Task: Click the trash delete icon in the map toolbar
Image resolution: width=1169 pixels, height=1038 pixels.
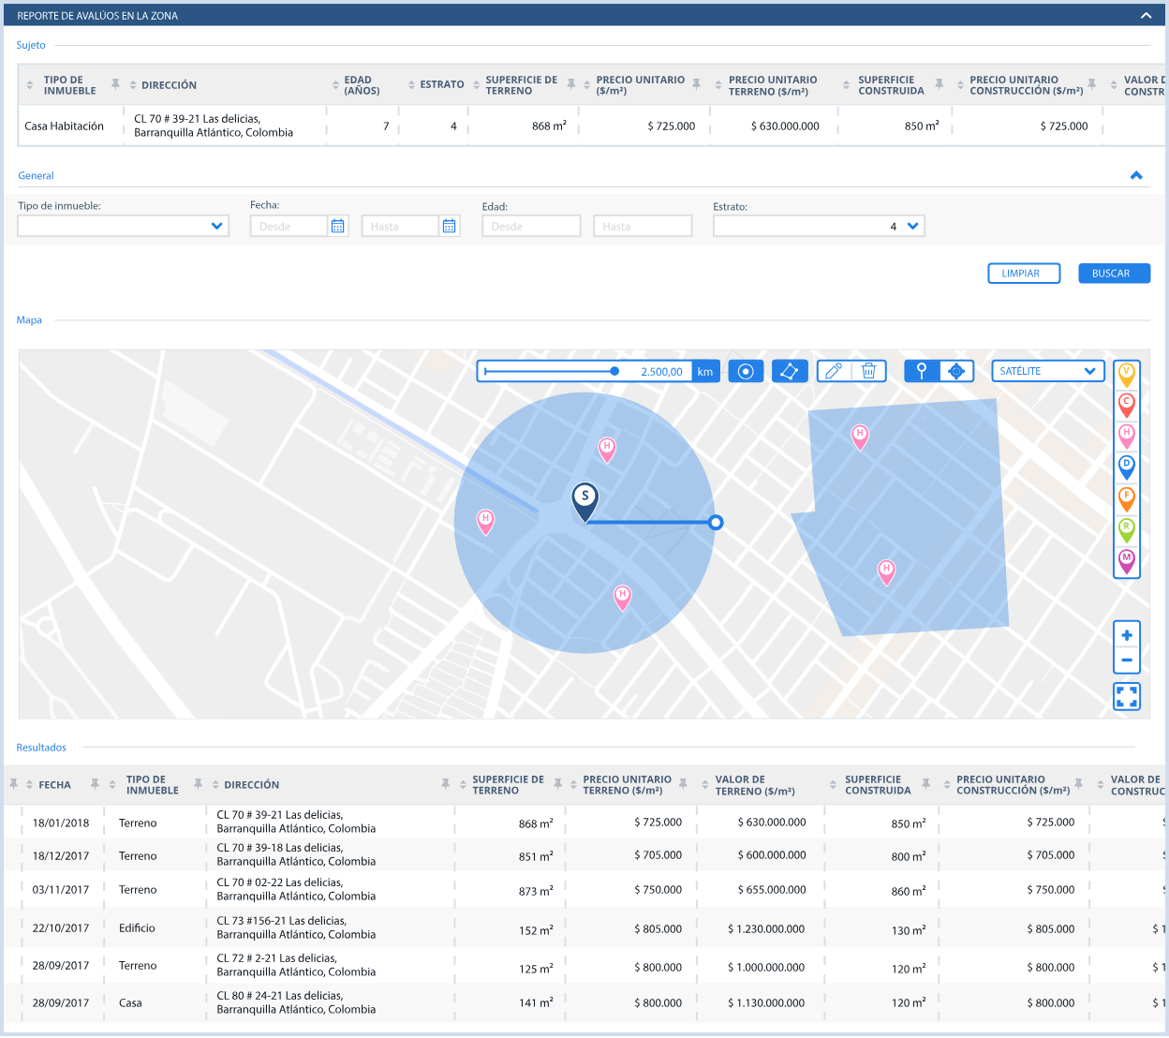Action: pos(869,370)
